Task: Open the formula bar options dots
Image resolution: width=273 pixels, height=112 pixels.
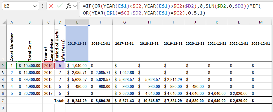Action: click(43, 6)
